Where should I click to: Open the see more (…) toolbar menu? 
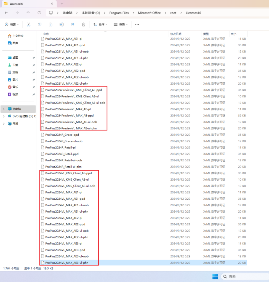click(137, 25)
